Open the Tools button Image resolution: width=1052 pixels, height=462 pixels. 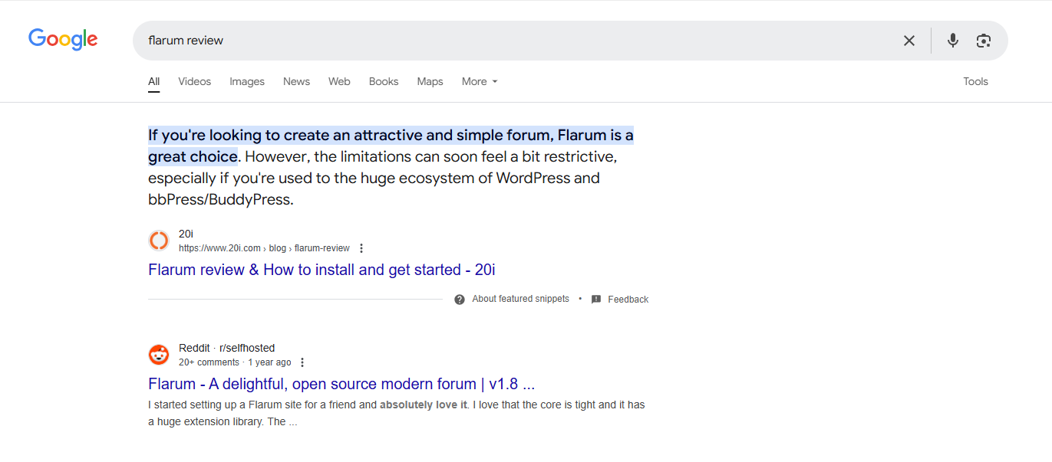click(976, 81)
